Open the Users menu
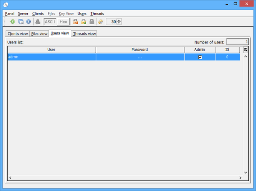The height and width of the screenshot is (191, 256). (x=82, y=14)
